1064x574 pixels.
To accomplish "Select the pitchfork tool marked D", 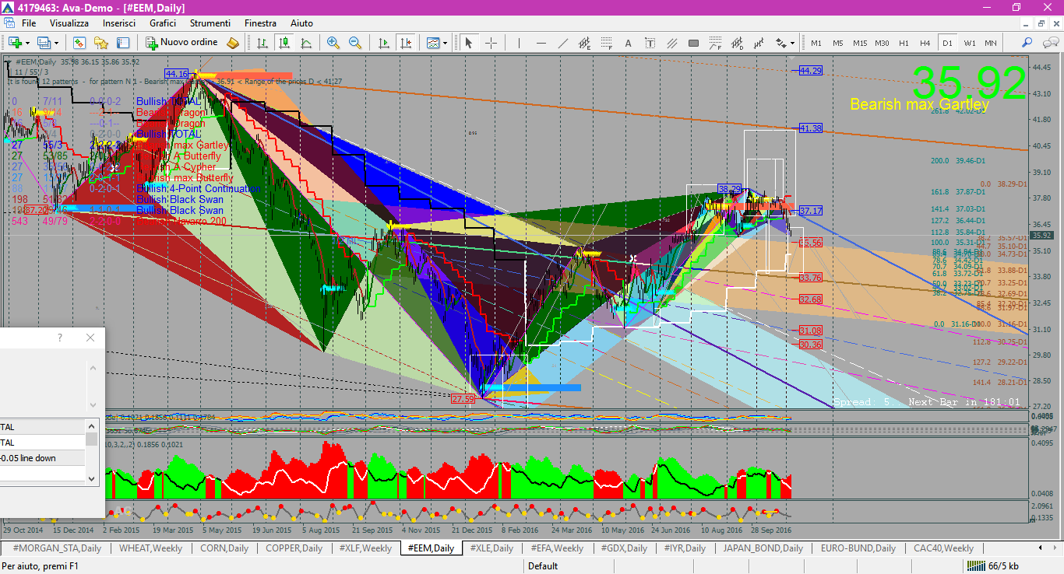I will (737, 43).
